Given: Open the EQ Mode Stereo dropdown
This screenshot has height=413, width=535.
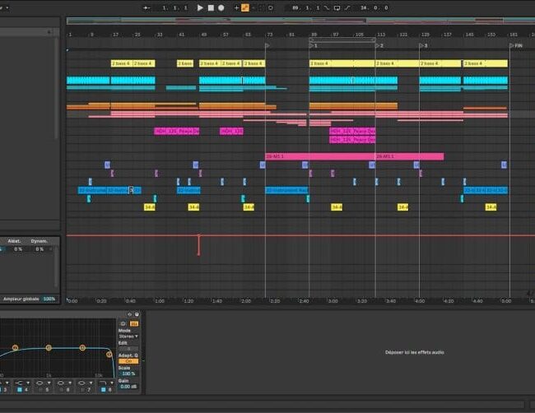Looking at the screenshot, I should tap(128, 336).
